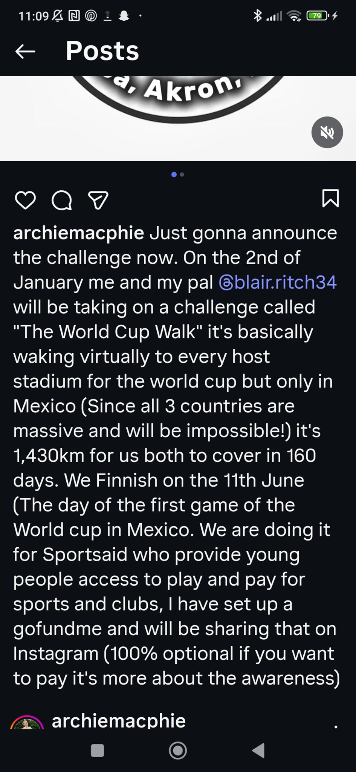The image size is (356, 772).
Task: Tap the second carousel dot indicator
Action: pos(182,175)
